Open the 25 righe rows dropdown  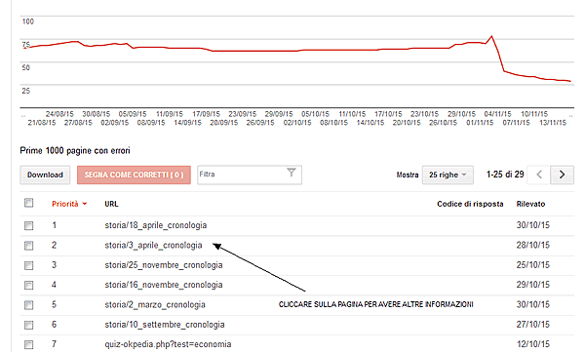coord(448,175)
